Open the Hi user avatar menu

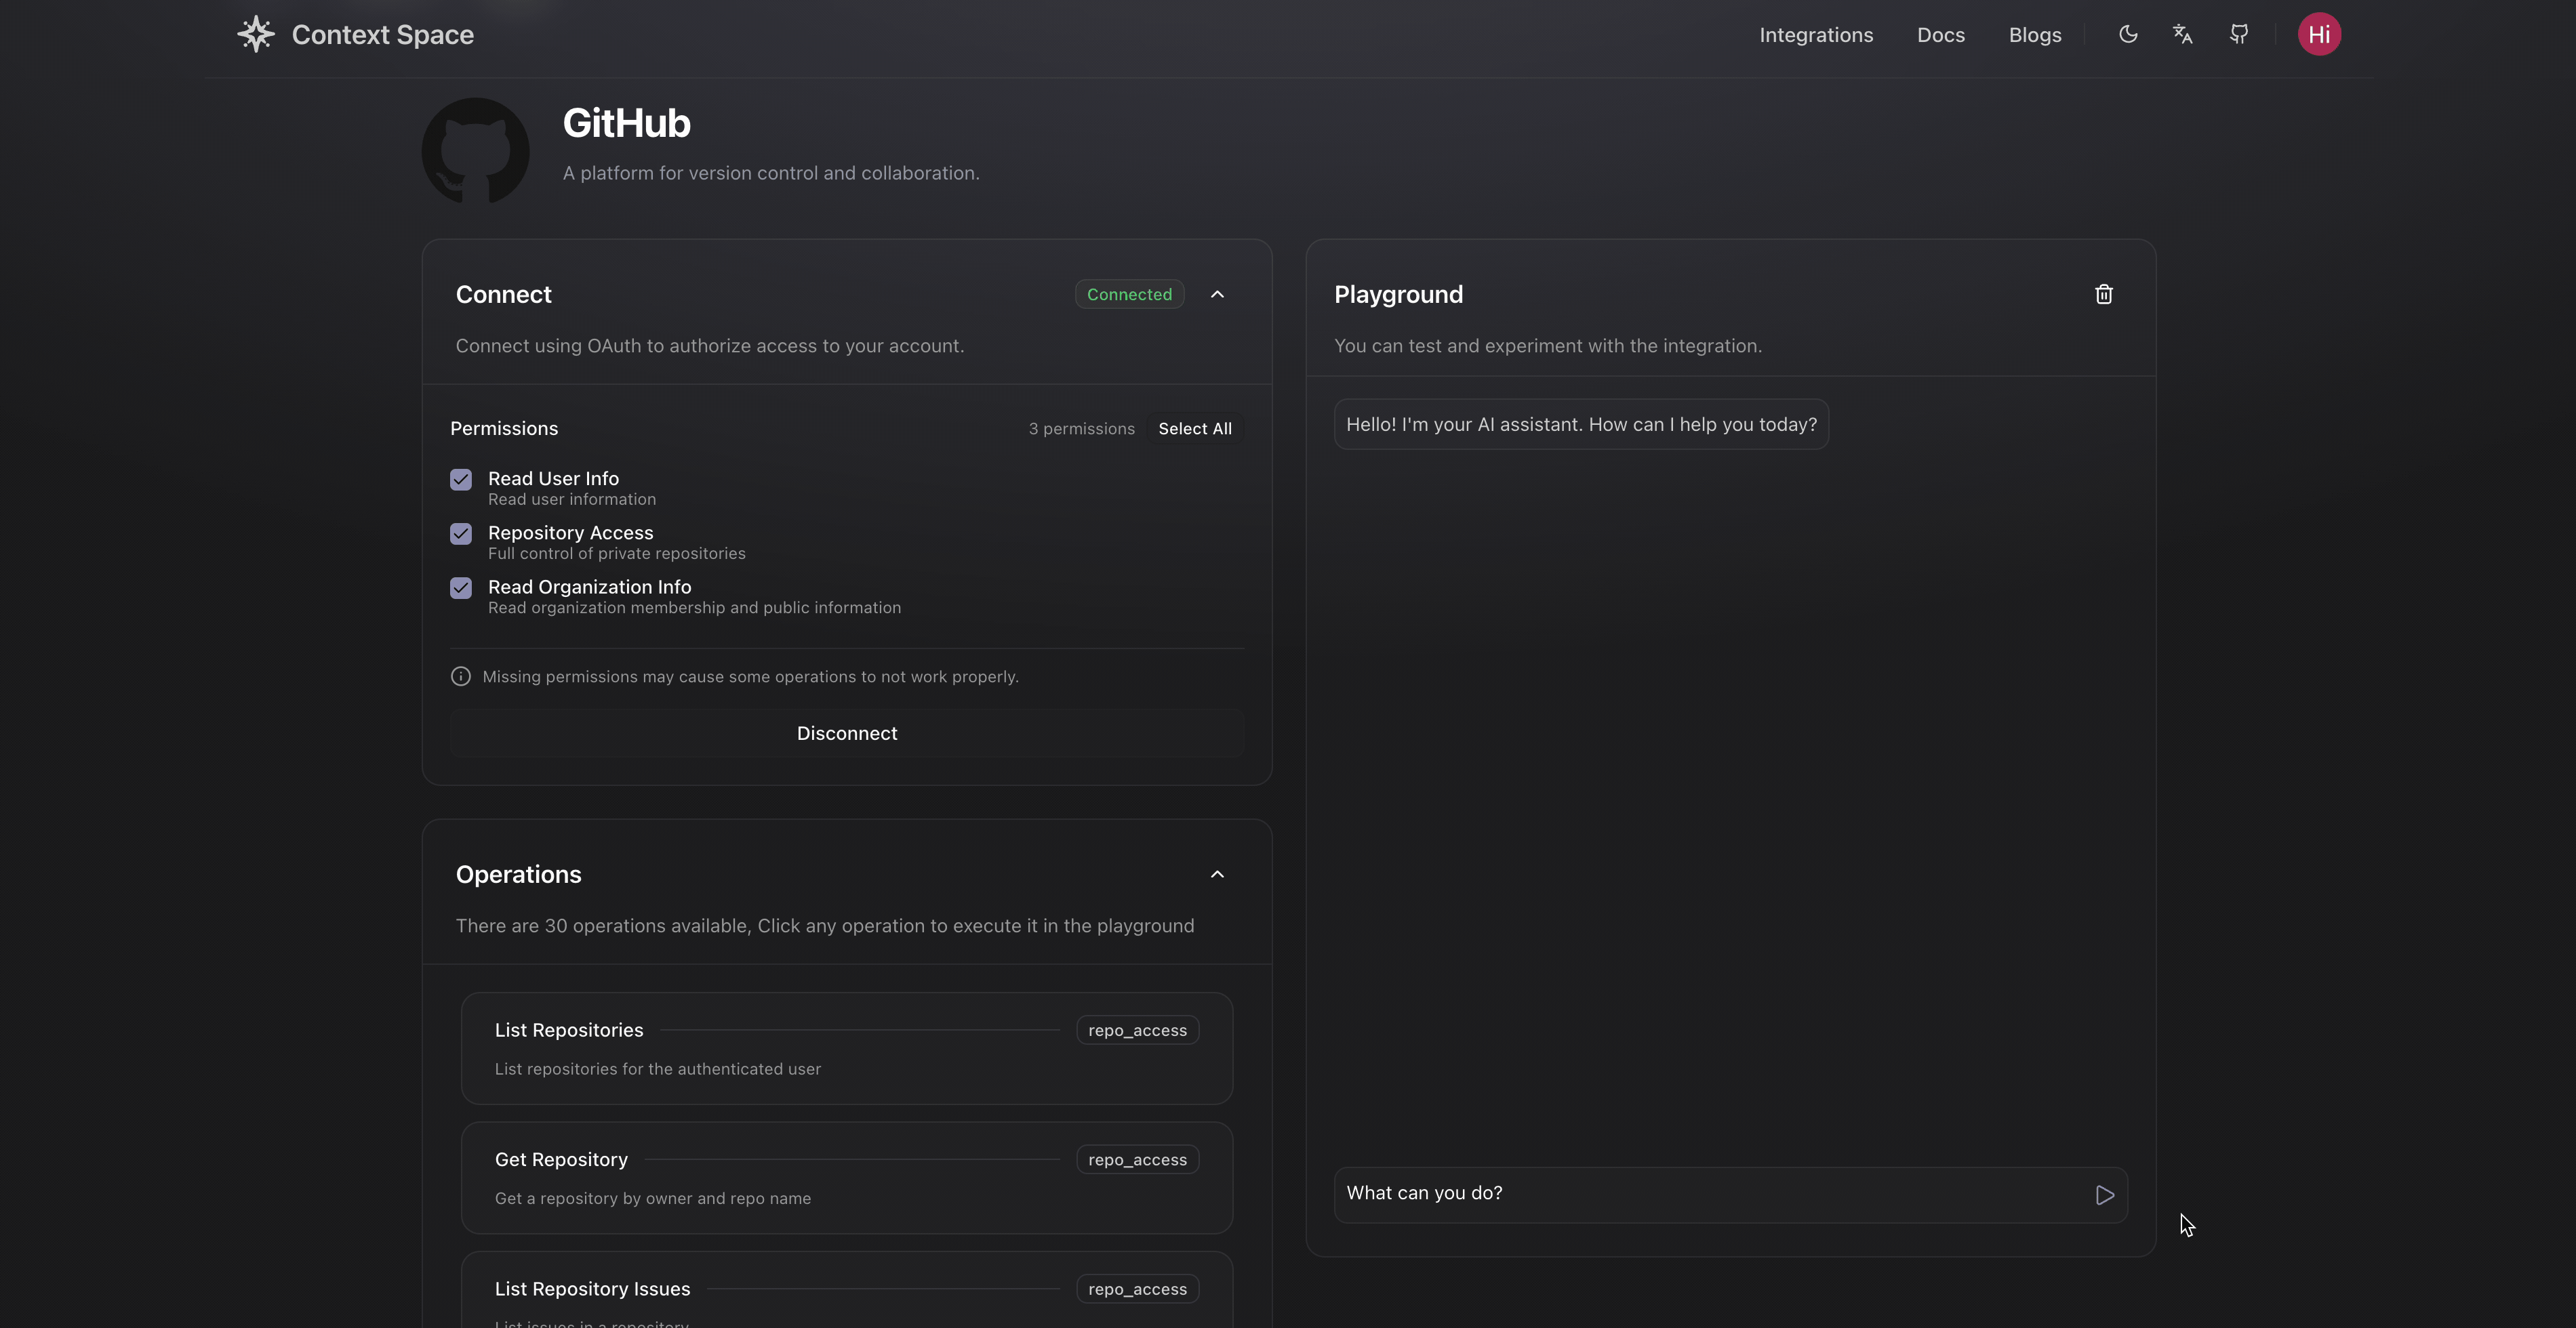tap(2319, 34)
